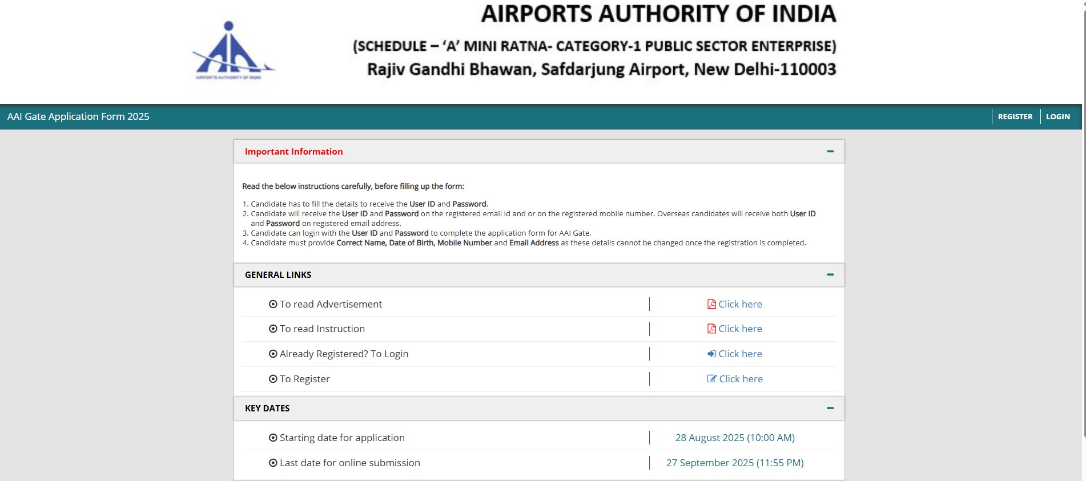
Task: Follow Click here link to Login
Action: tap(740, 354)
